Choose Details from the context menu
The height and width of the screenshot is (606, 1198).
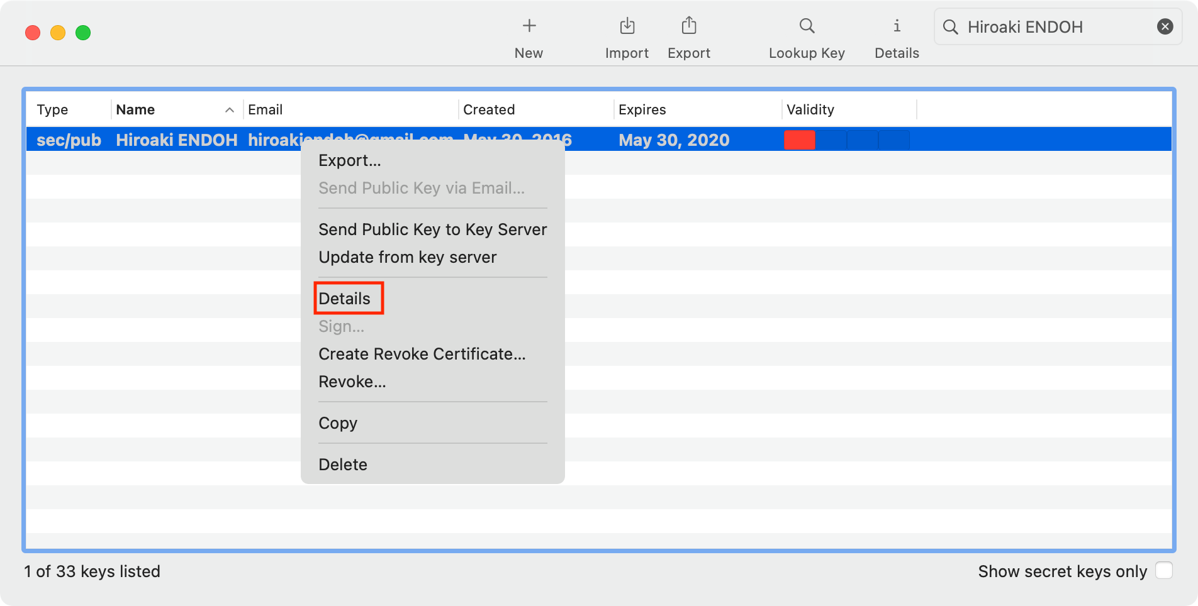(x=345, y=299)
